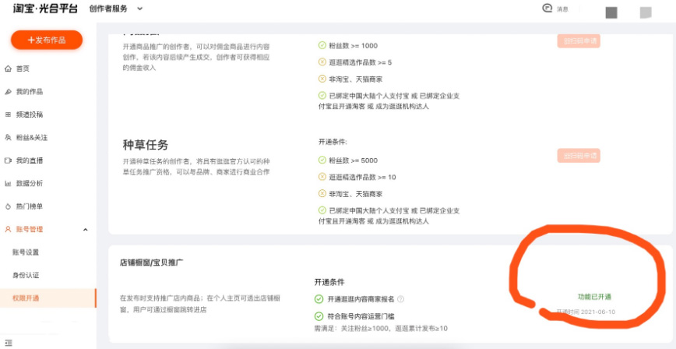Click the 首页 home icon in sidebar

pyautogui.click(x=8, y=69)
